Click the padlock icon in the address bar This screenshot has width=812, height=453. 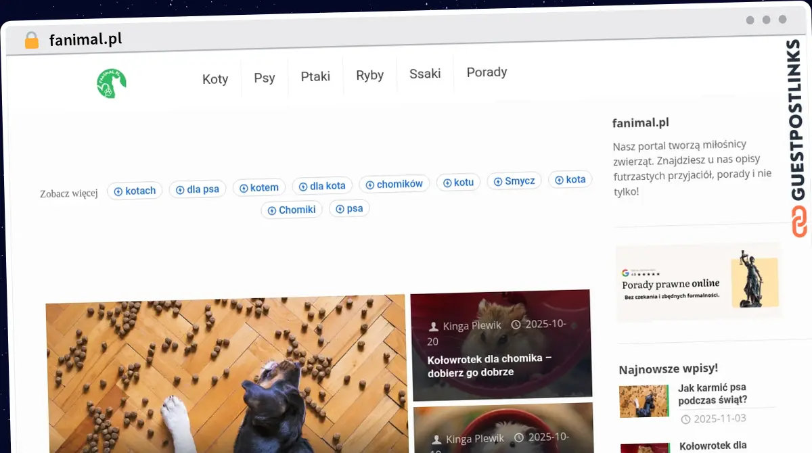click(x=30, y=40)
